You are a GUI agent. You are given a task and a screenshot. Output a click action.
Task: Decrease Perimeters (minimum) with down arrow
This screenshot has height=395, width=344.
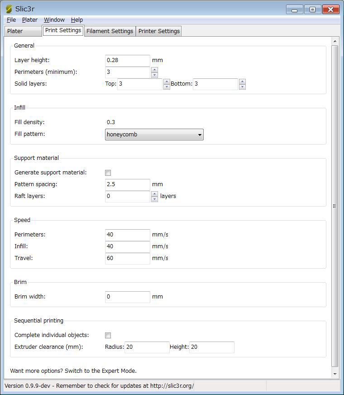coord(154,75)
